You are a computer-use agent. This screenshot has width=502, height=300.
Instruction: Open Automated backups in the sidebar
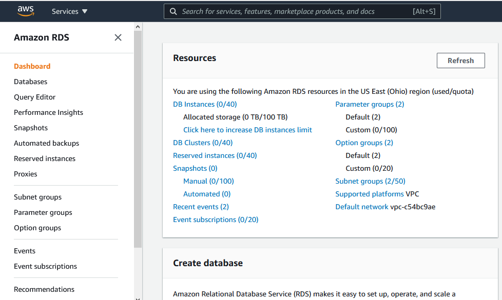coord(46,143)
